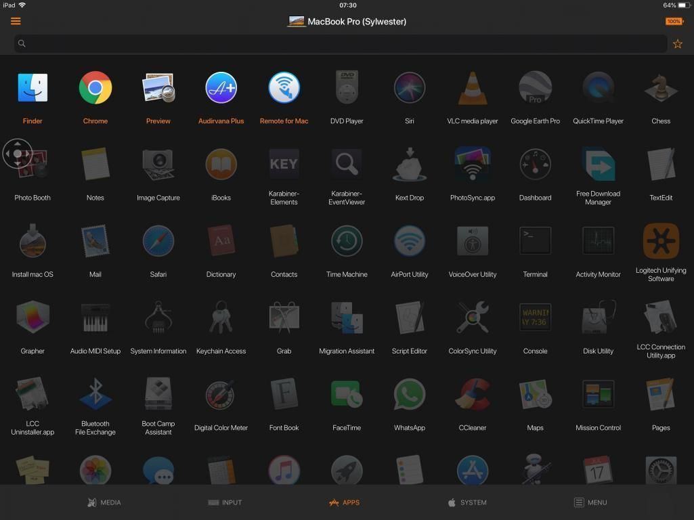
Task: Open Karabiner-EventViewer
Action: click(347, 164)
